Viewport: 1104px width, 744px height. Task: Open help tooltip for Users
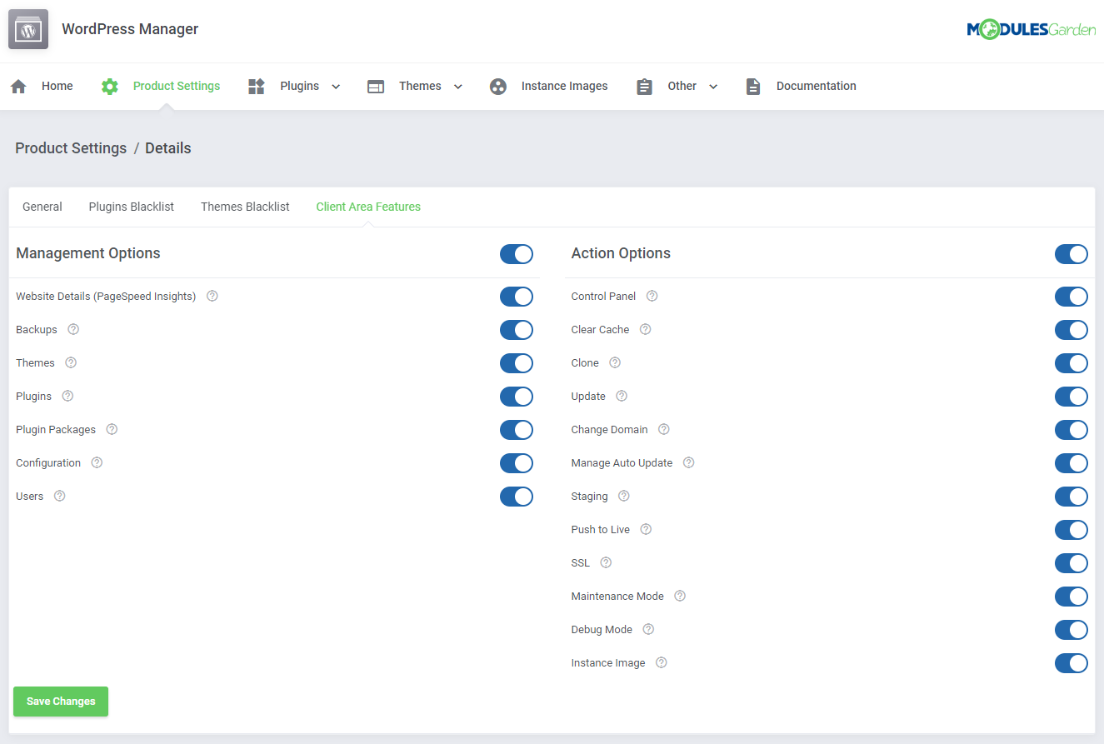pyautogui.click(x=59, y=496)
